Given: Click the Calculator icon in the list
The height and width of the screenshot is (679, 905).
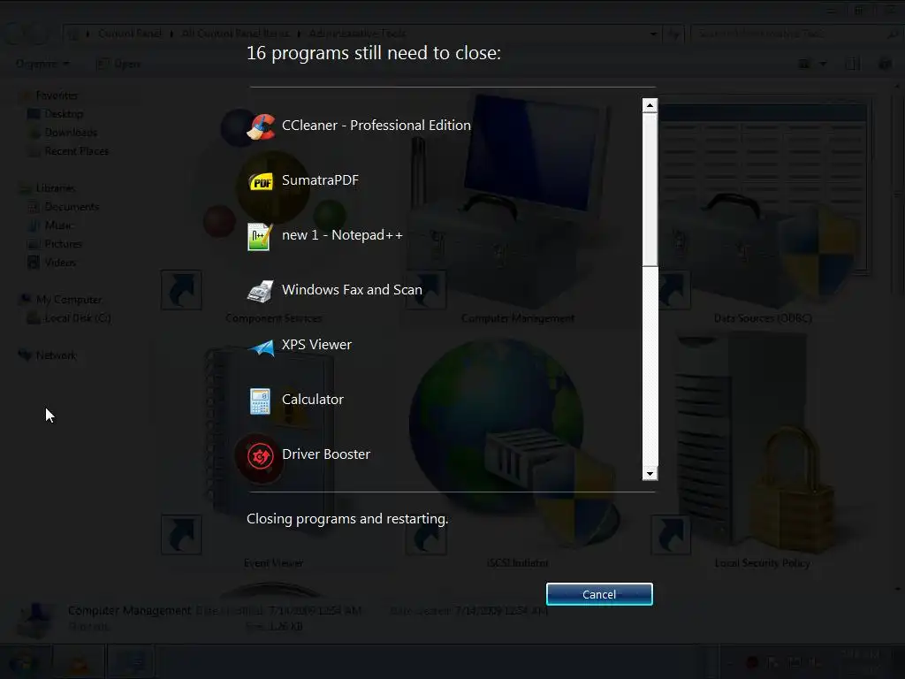Looking at the screenshot, I should coord(260,401).
